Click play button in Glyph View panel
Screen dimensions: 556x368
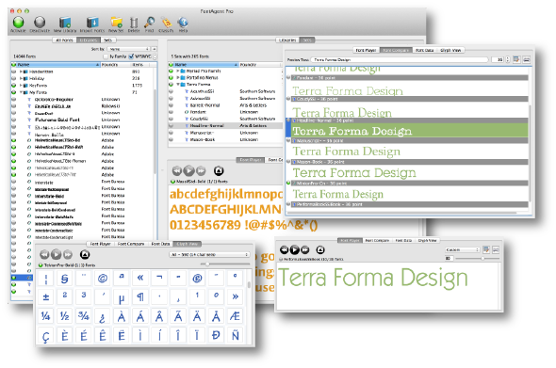pos(56,254)
